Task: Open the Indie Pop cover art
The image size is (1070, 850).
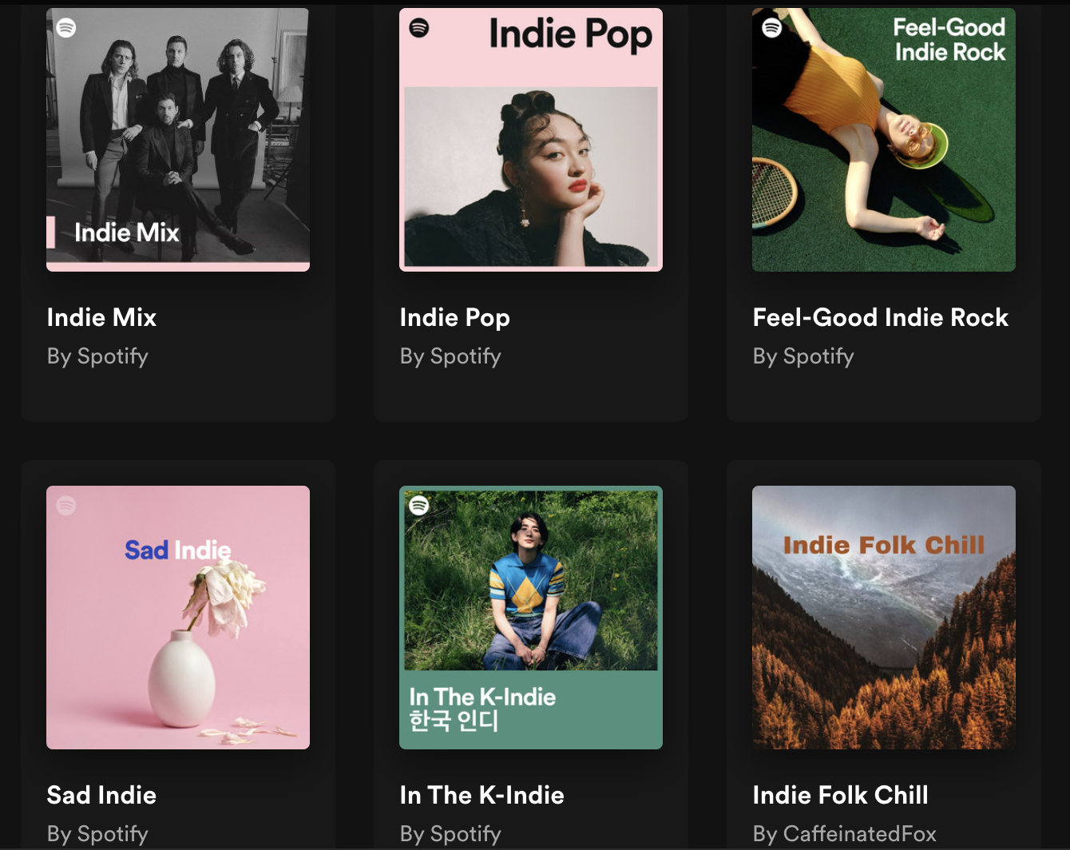Action: click(531, 139)
